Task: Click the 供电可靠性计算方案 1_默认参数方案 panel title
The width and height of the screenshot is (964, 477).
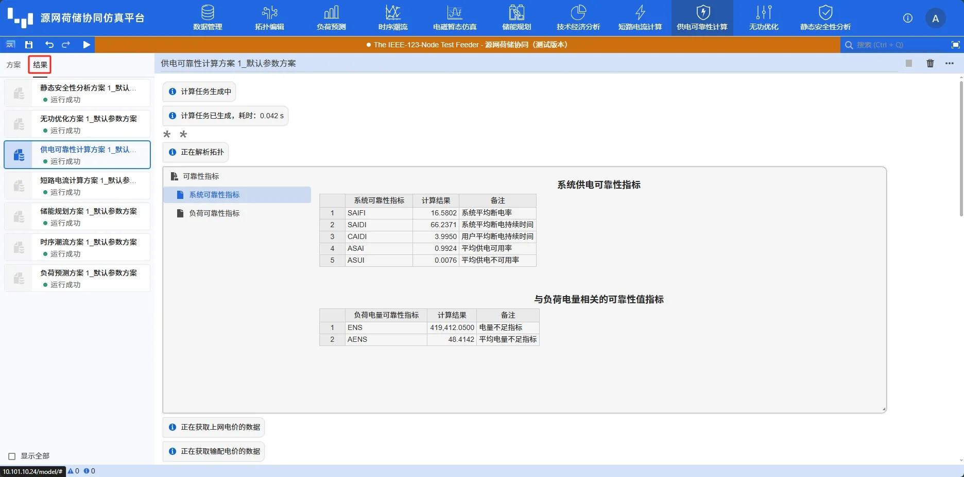Action: 228,63
